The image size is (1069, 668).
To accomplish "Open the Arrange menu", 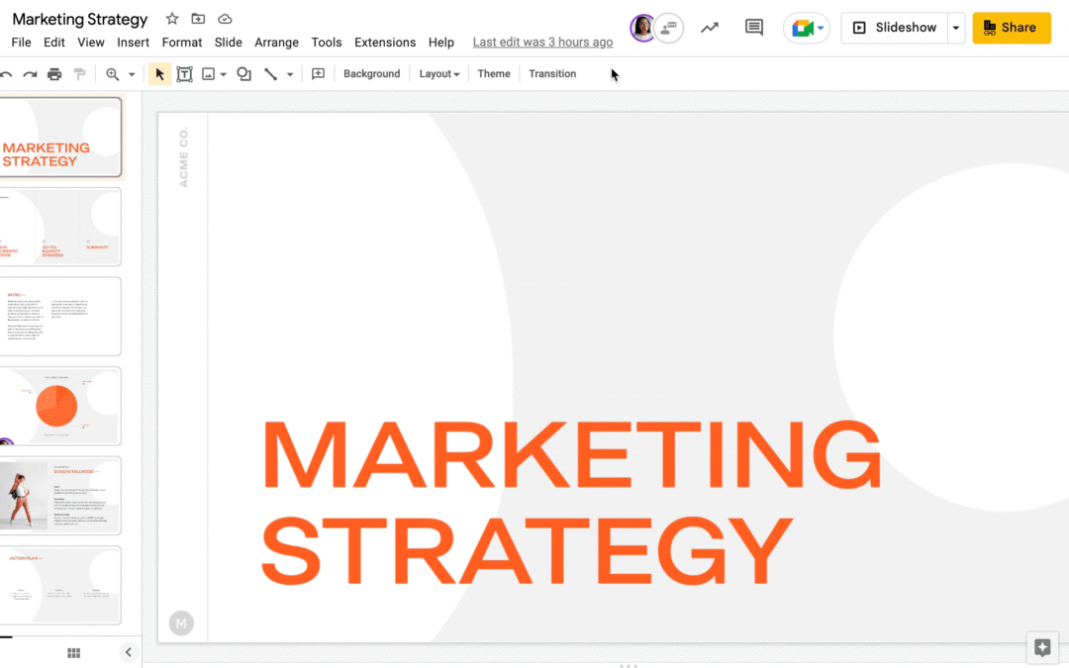I will pyautogui.click(x=277, y=43).
